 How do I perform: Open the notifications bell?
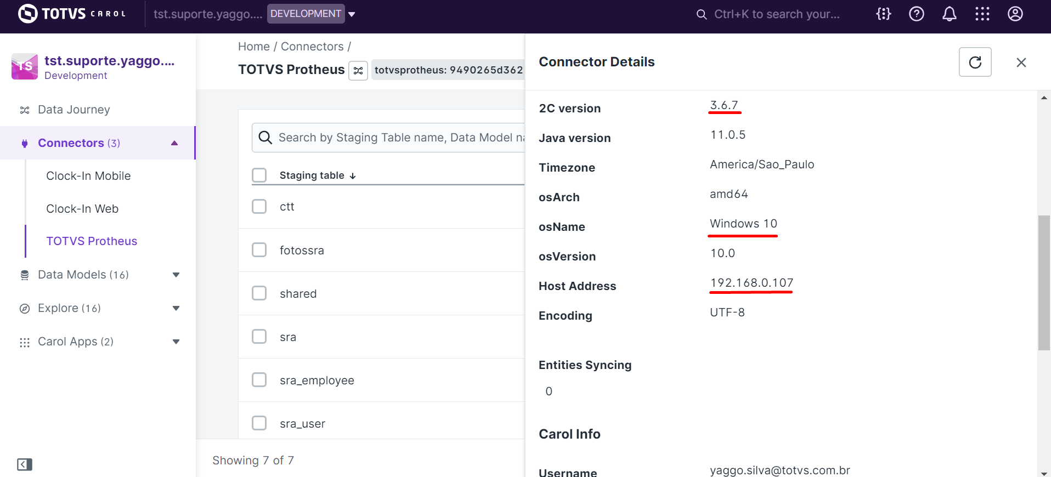tap(949, 14)
